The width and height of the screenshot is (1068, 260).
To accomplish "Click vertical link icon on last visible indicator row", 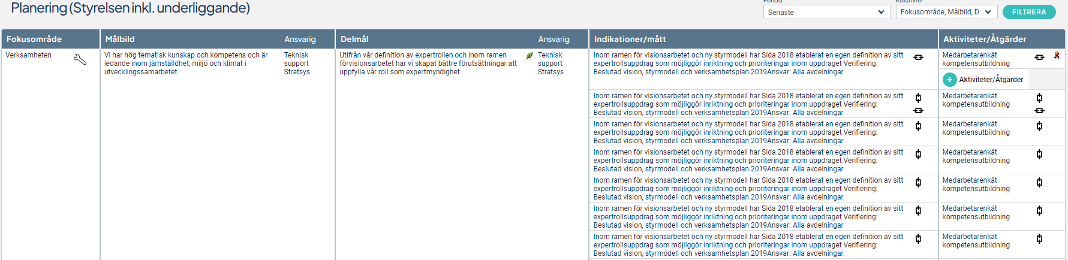I will point(918,238).
